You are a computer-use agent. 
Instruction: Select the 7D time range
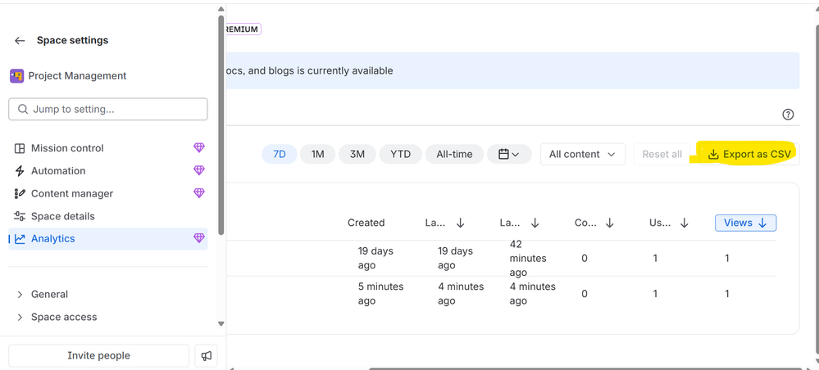pos(279,154)
